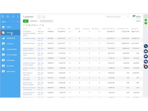
Task: Open SOLUTION ENTERPRISES customer record
Action: pyautogui.click(x=27, y=79)
